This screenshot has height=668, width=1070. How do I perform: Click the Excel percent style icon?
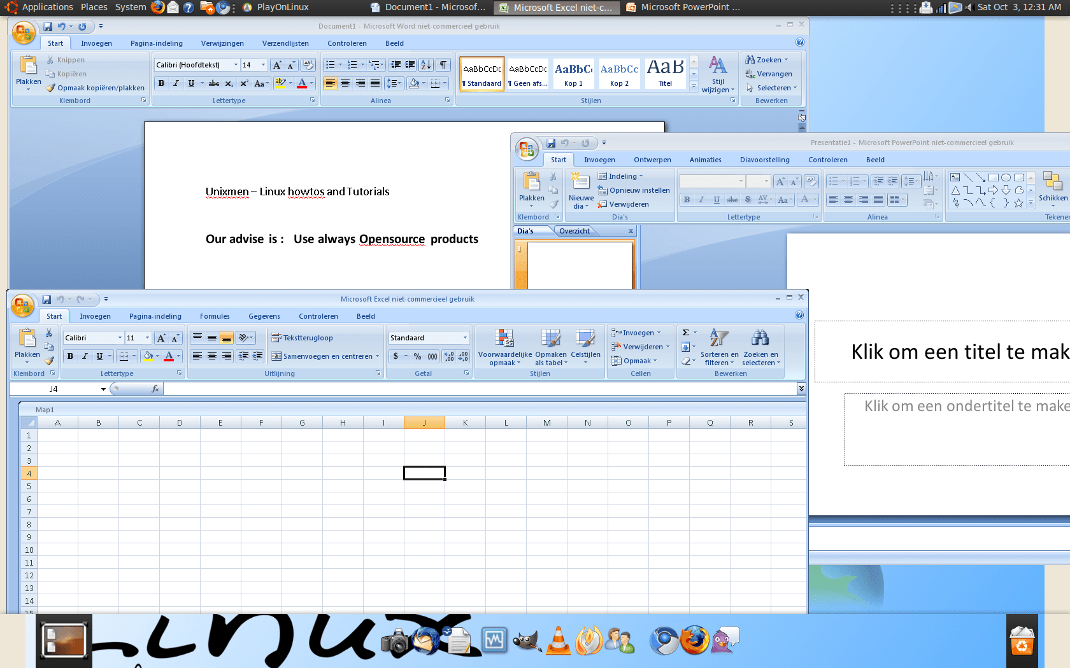(417, 356)
